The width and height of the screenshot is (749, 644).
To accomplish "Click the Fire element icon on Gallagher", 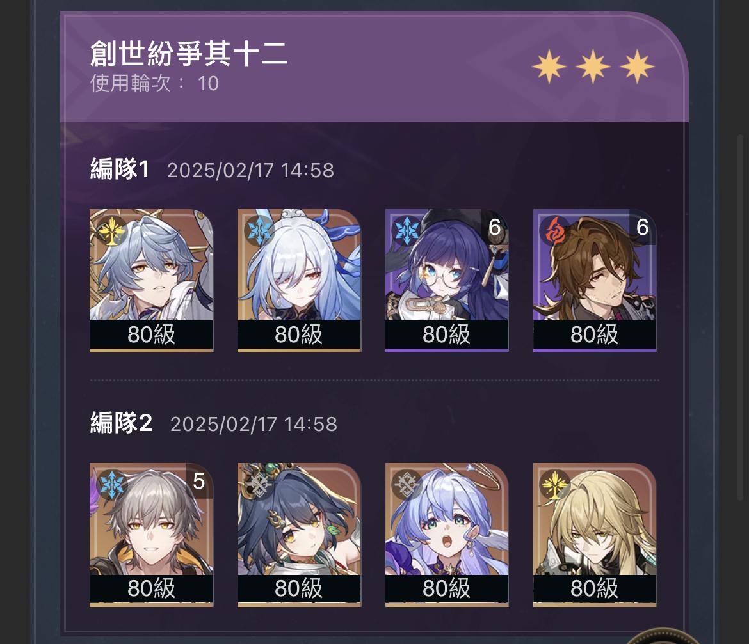I will coord(554,231).
